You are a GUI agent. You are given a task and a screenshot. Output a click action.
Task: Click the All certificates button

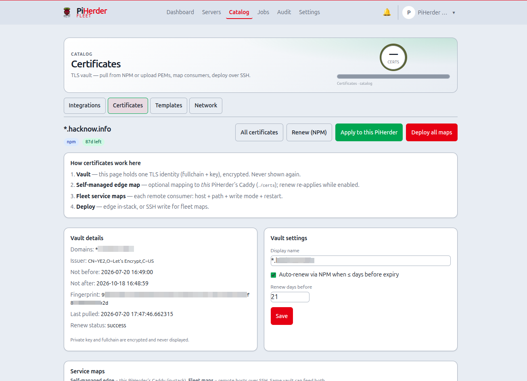[x=259, y=132]
